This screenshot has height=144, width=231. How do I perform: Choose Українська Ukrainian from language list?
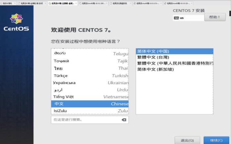(x=89, y=83)
